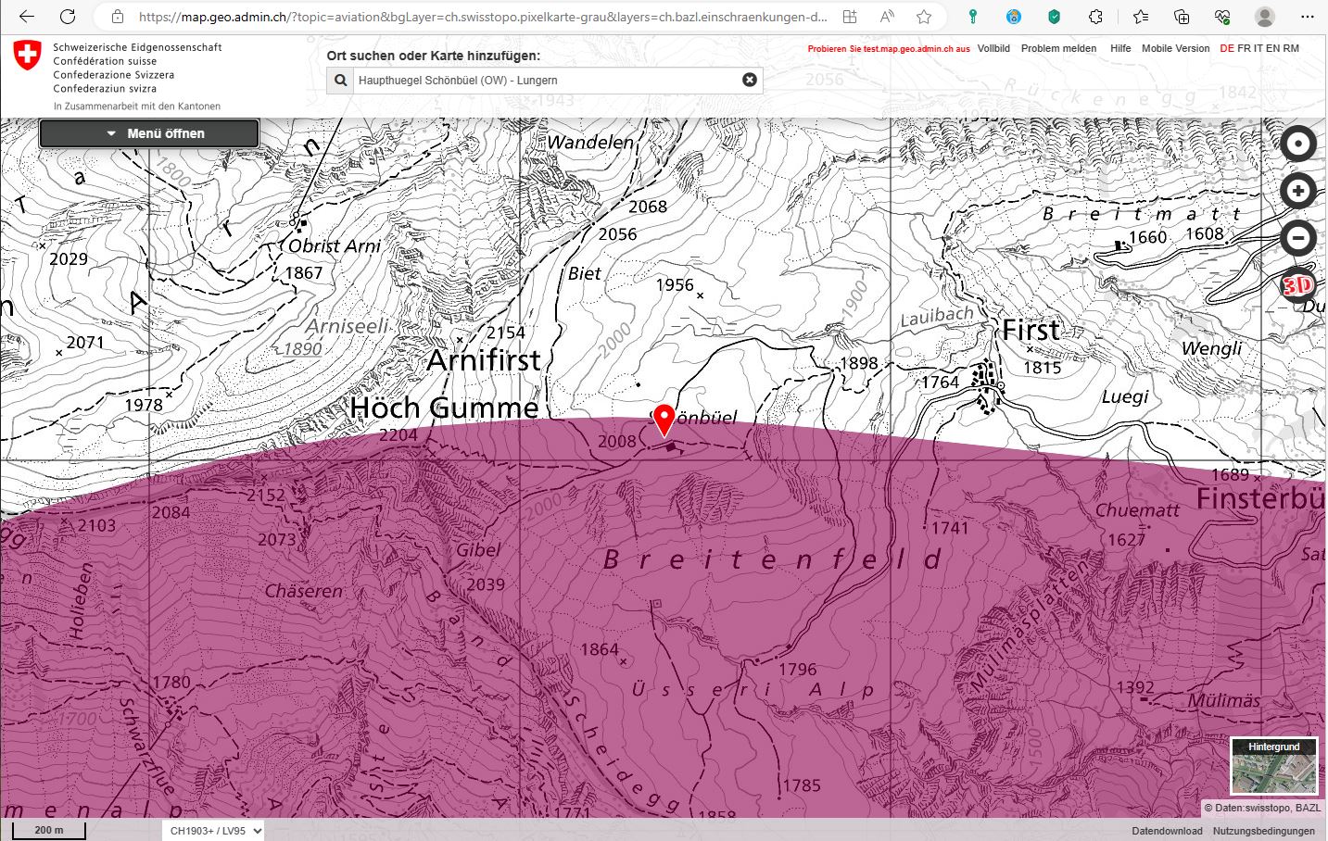Viewport: 1328px width, 841px height.
Task: Click the '2154' elevation point
Action: point(505,333)
